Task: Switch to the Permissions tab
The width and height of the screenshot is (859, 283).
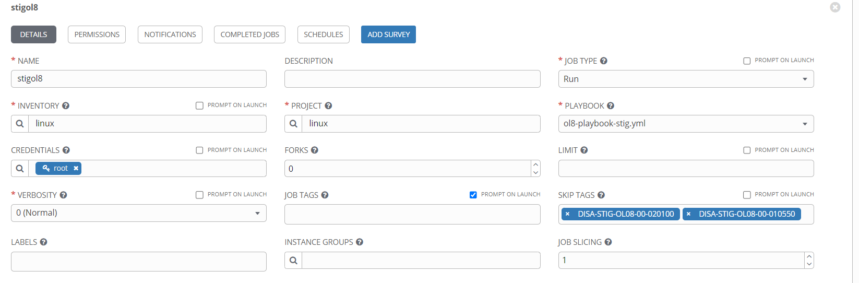Action: click(97, 34)
